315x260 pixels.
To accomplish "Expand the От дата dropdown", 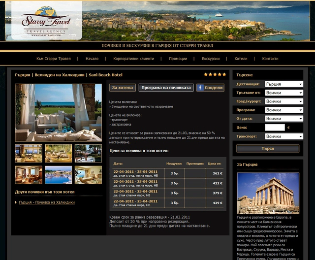I will pos(284,119).
